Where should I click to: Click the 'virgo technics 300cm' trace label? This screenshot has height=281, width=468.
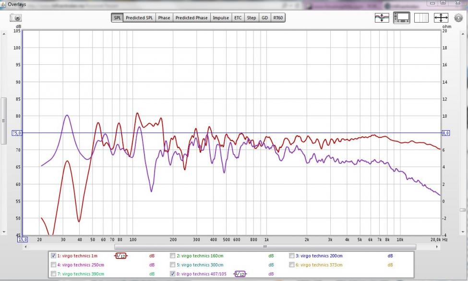(x=203, y=265)
